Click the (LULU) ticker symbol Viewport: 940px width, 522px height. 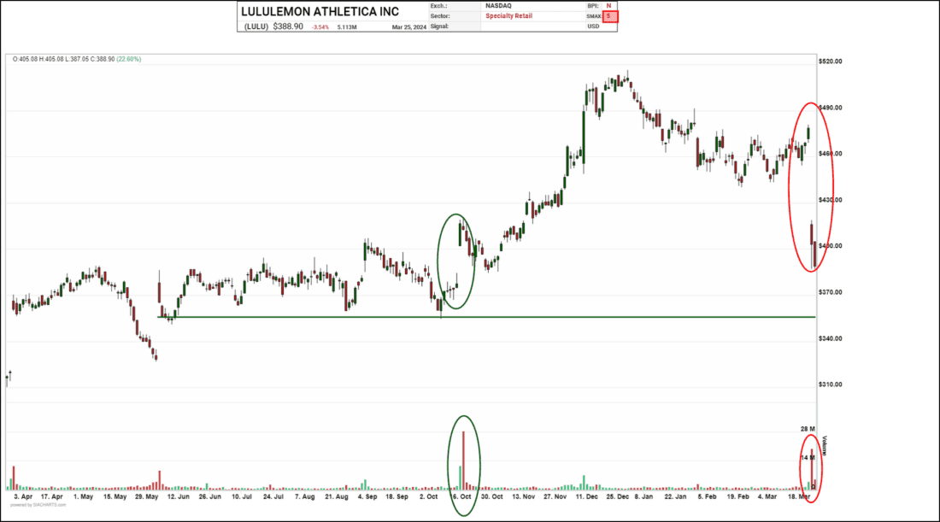click(x=256, y=27)
